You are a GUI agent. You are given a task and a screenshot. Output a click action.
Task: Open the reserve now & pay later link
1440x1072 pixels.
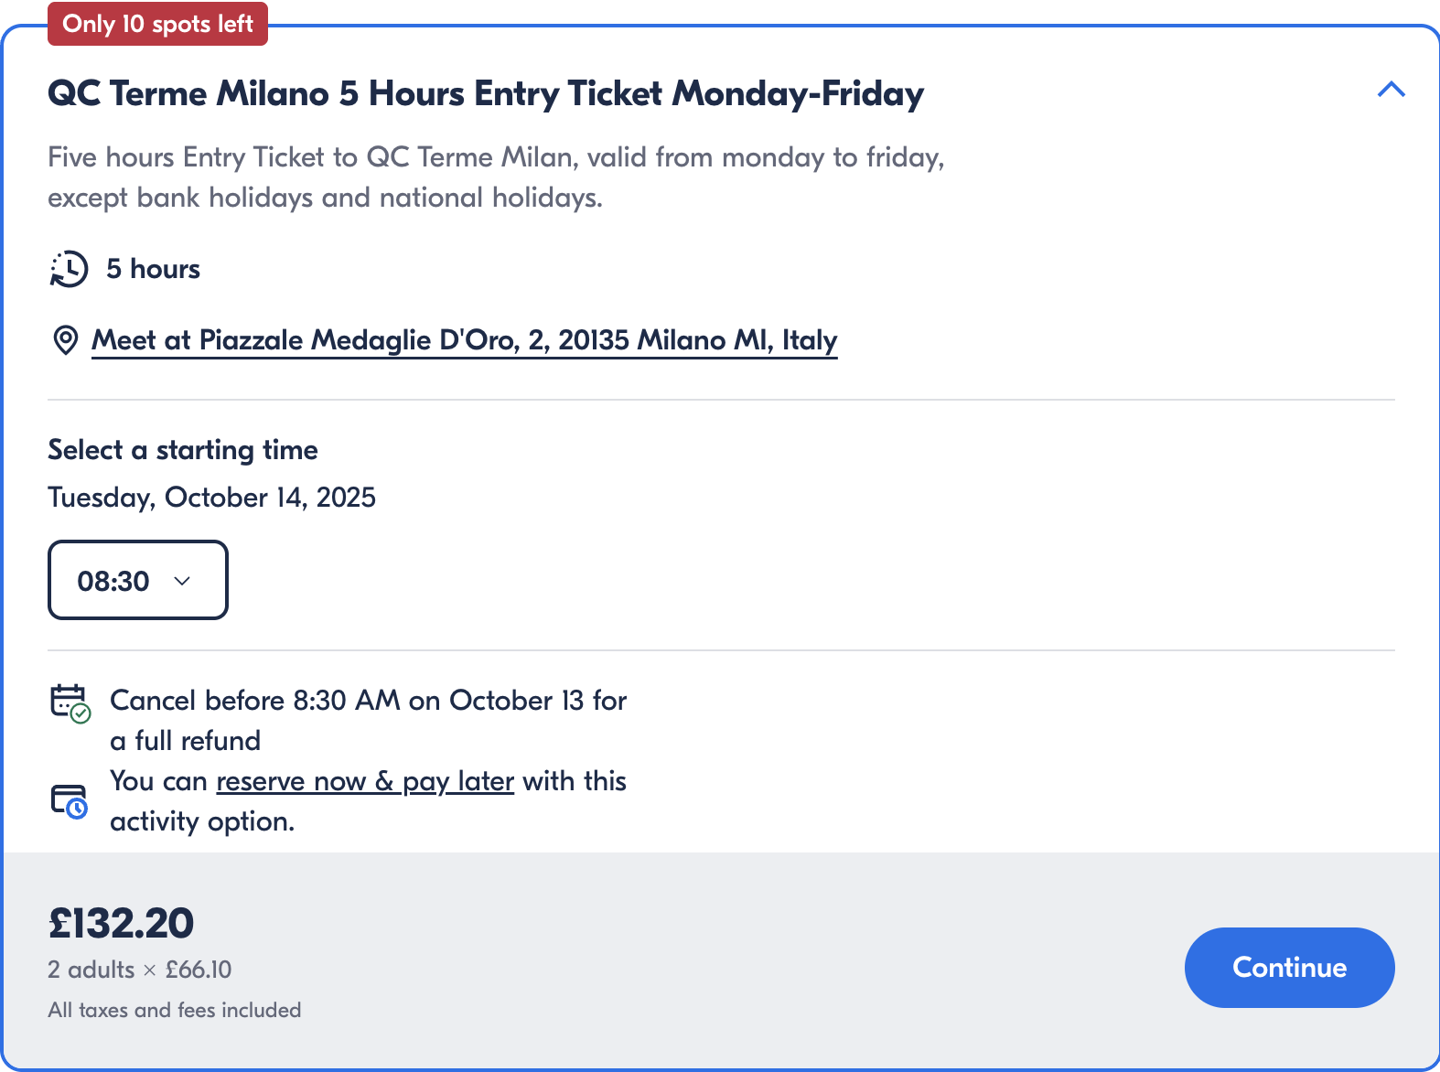tap(365, 781)
